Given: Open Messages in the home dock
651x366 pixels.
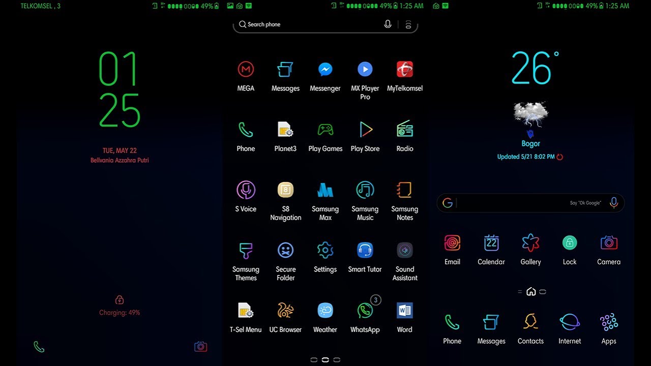Looking at the screenshot, I should point(491,322).
